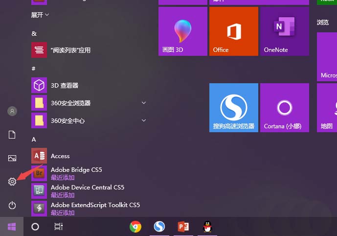Viewport: 337px width, 236px height.
Task: Click the # section header
Action: point(34,69)
